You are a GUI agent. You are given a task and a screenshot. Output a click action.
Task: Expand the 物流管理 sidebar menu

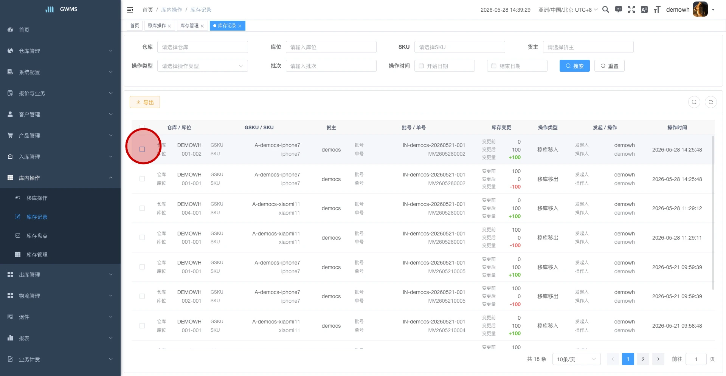60,296
